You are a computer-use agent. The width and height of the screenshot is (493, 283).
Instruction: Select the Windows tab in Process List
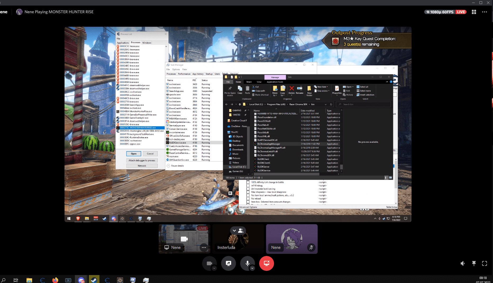tap(147, 43)
